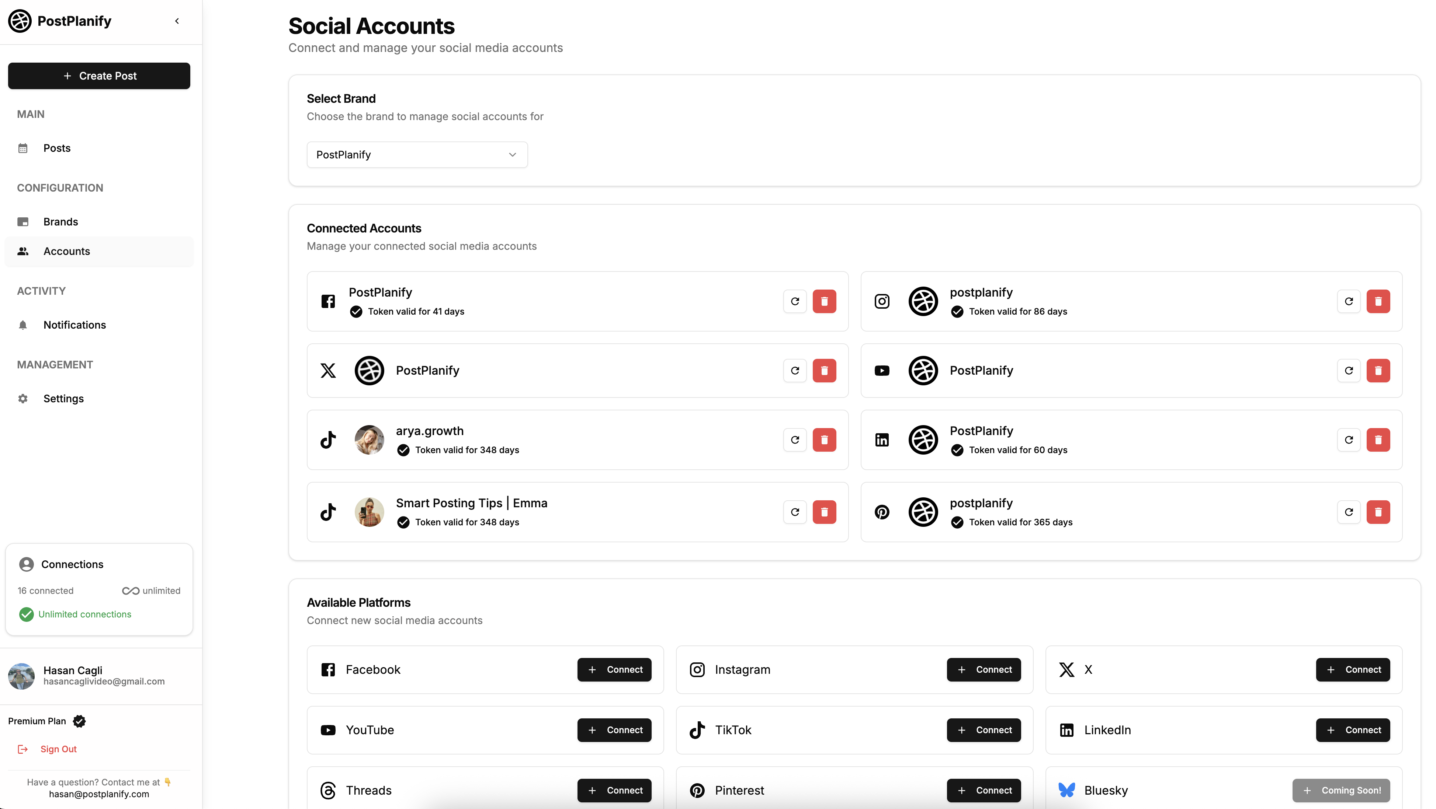Click the Pinterest icon in connected accounts

882,512
